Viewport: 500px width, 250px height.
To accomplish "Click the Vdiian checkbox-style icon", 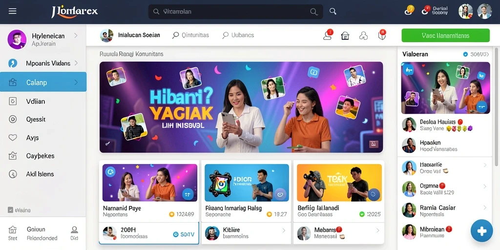I will coord(12,102).
